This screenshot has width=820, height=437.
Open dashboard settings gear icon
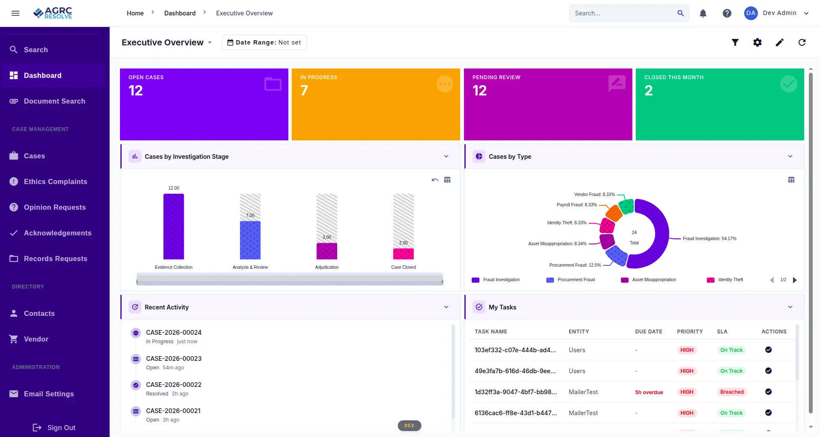[x=757, y=42]
